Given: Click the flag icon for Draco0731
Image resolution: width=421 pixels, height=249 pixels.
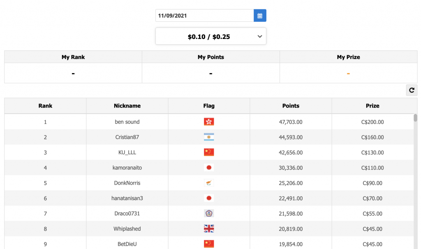Looking at the screenshot, I should click(x=209, y=213).
